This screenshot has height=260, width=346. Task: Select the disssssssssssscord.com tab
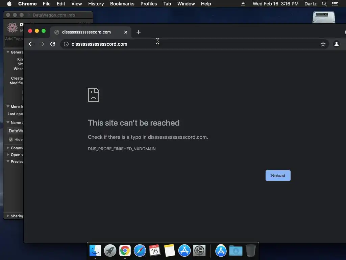tap(91, 32)
